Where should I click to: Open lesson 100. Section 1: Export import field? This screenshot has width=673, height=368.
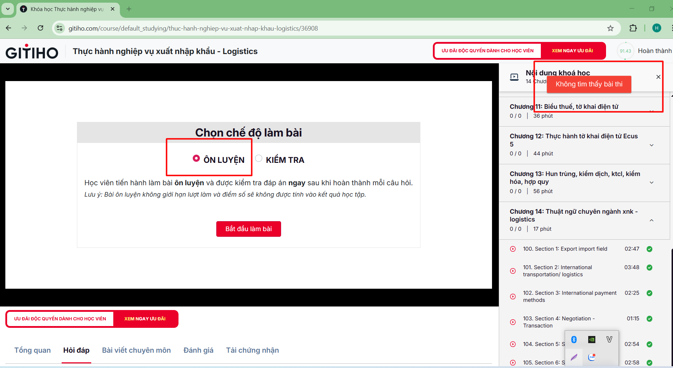pos(565,249)
